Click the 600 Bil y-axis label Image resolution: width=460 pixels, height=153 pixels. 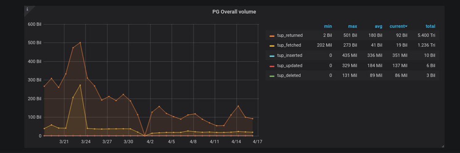point(34,24)
